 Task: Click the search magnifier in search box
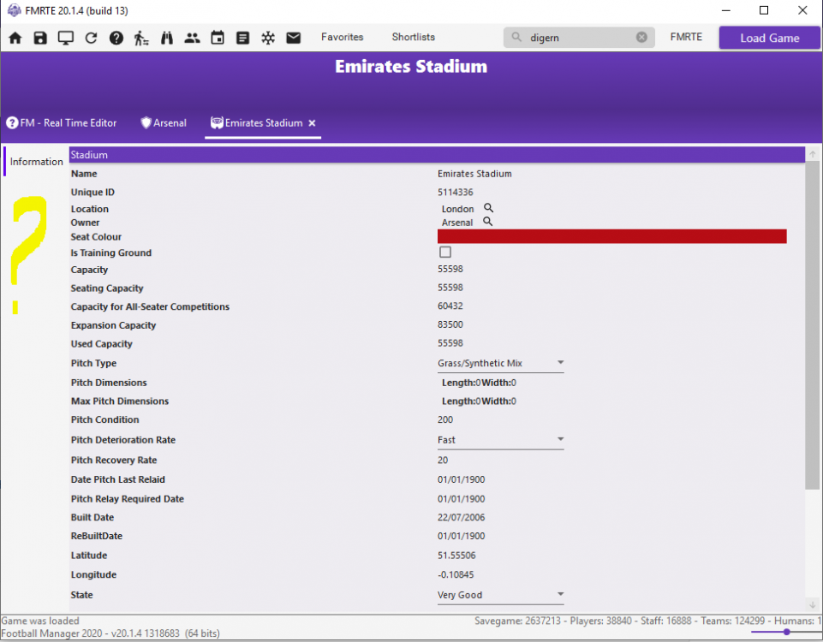click(x=516, y=38)
